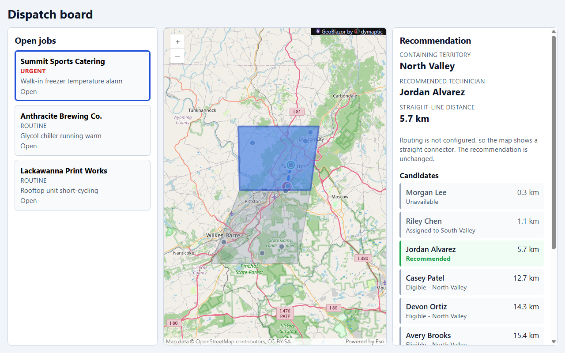The height and width of the screenshot is (353, 565).
Task: Open the dymaptic link
Action: [x=372, y=32]
